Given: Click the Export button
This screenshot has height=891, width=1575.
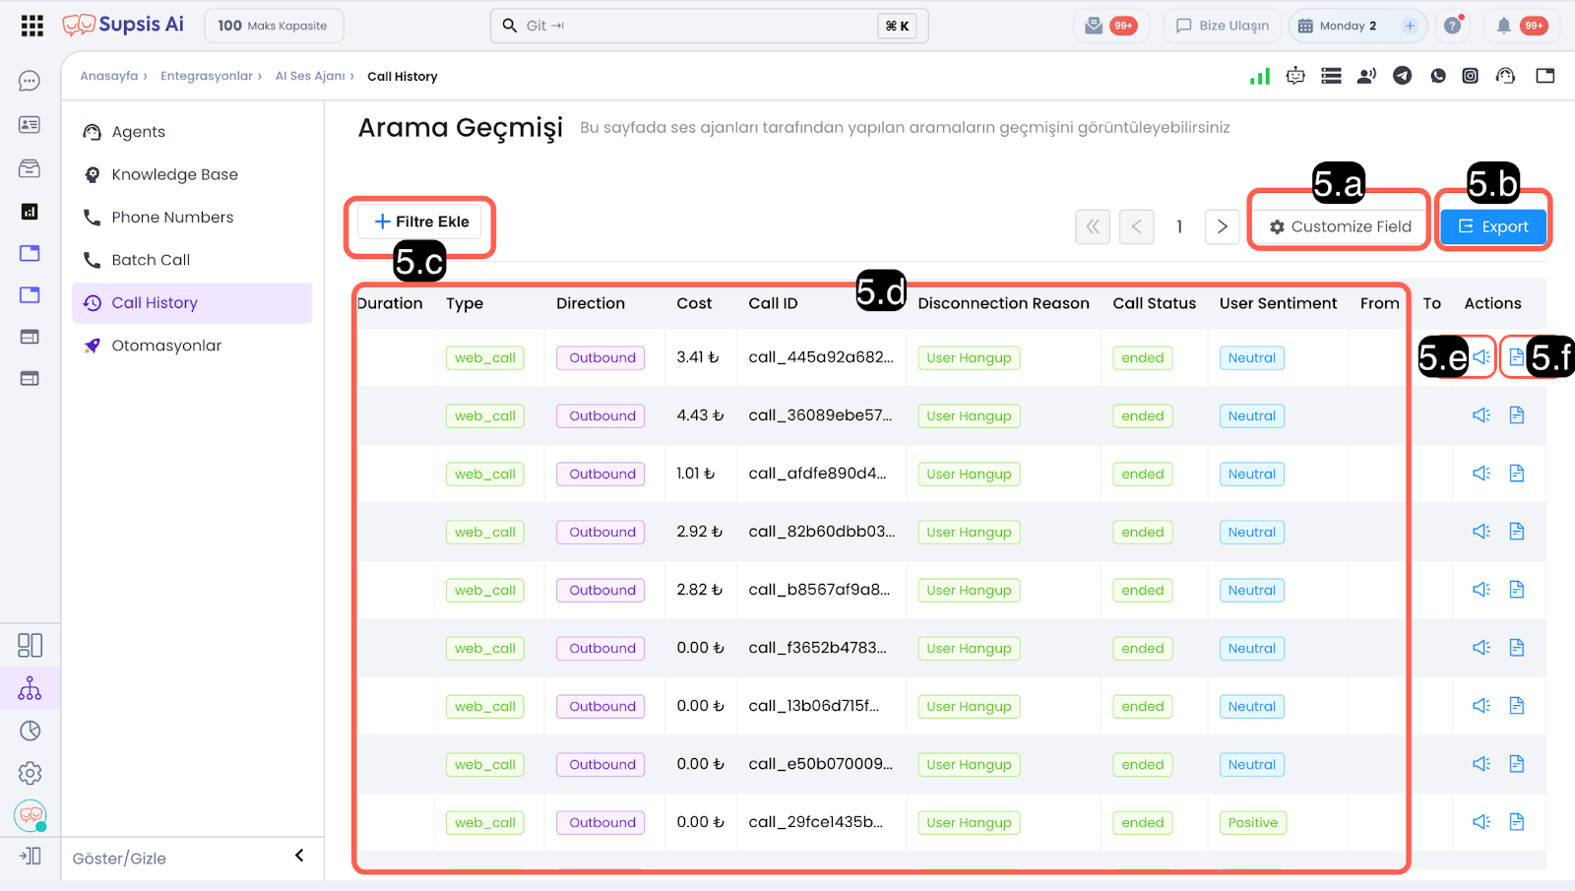Looking at the screenshot, I should pyautogui.click(x=1492, y=226).
